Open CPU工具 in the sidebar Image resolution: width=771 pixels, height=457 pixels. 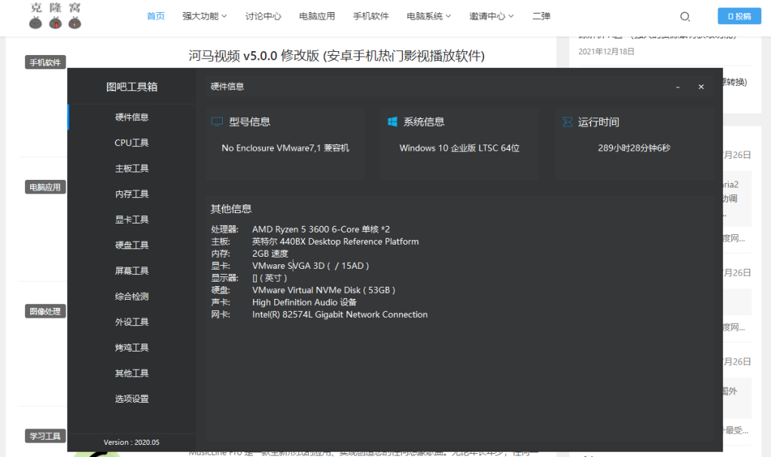pyautogui.click(x=132, y=142)
